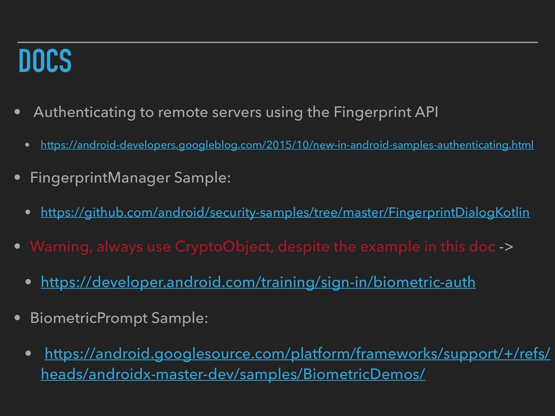Click the bullet before 'BiometricPrompt Sample:'

click(19, 318)
